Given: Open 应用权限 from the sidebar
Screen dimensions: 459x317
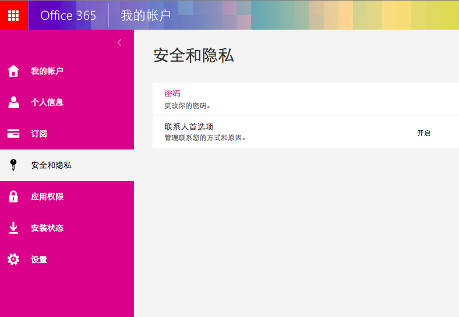Looking at the screenshot, I should click(47, 197).
